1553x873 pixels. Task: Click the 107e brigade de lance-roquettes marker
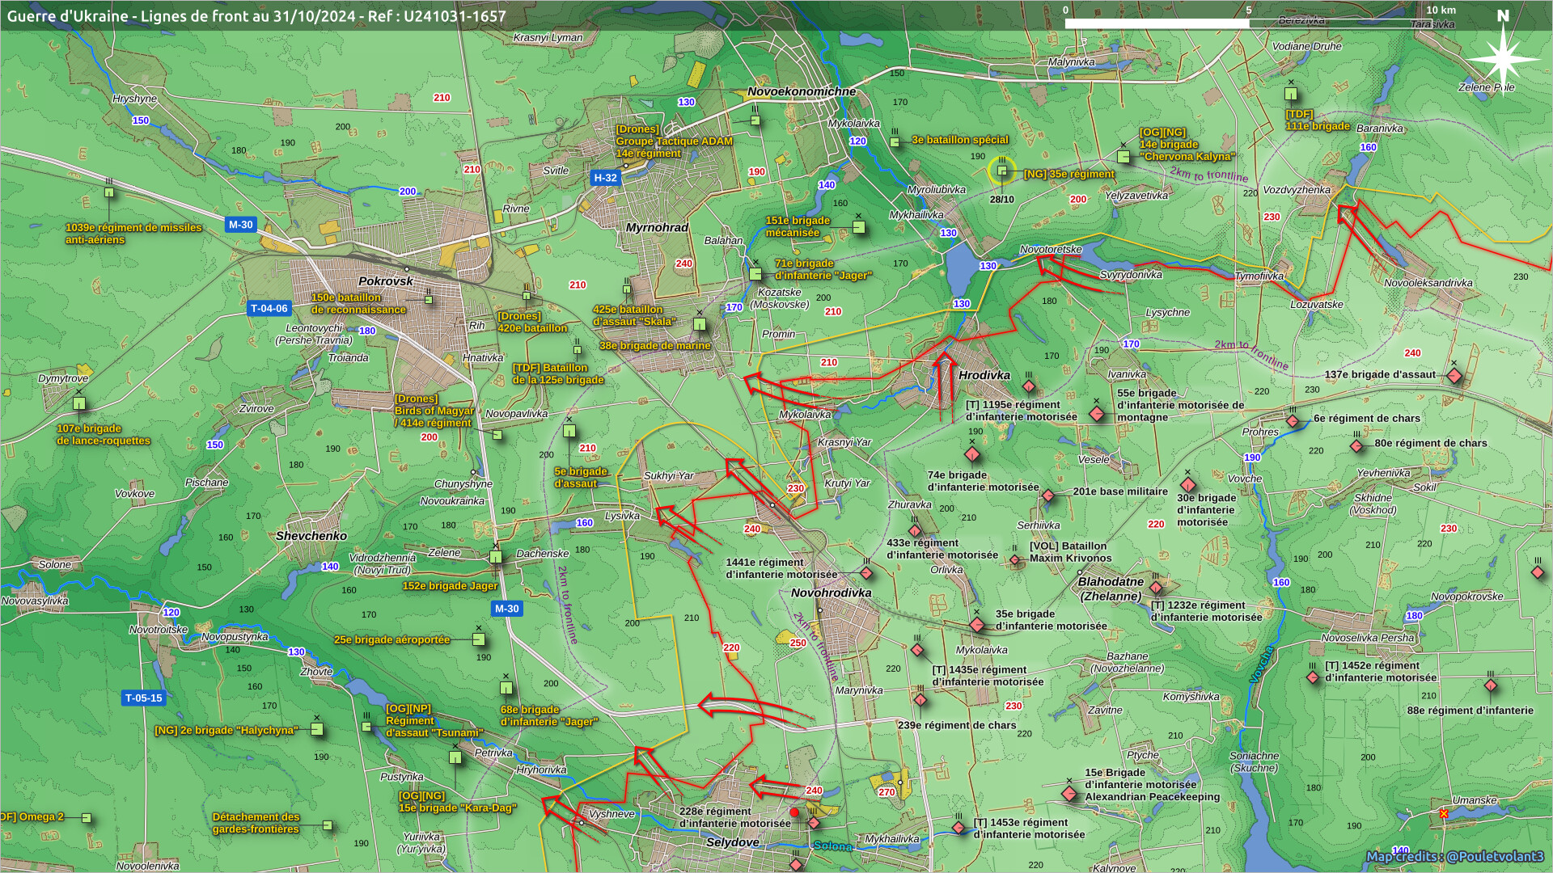[79, 403]
